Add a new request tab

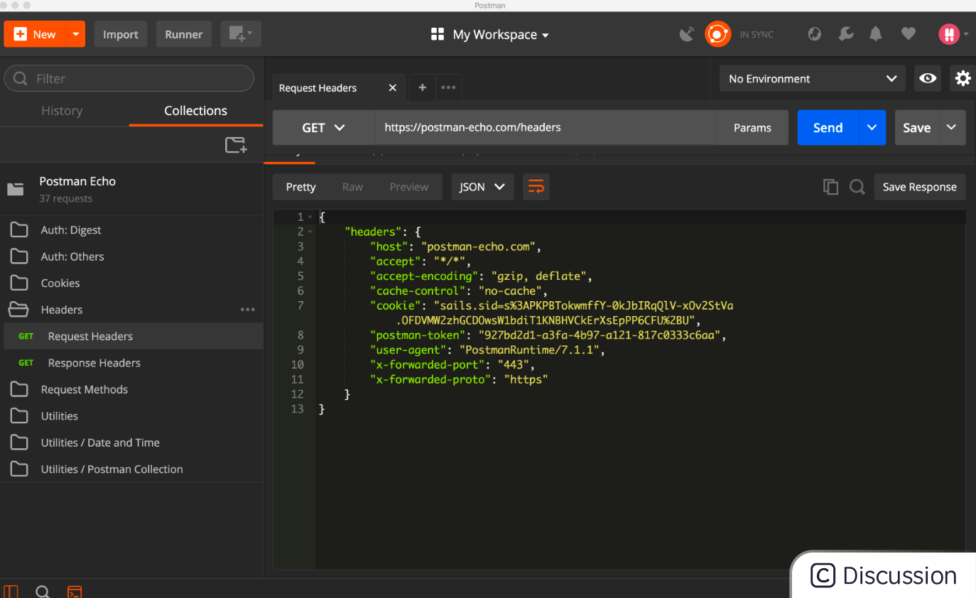422,87
